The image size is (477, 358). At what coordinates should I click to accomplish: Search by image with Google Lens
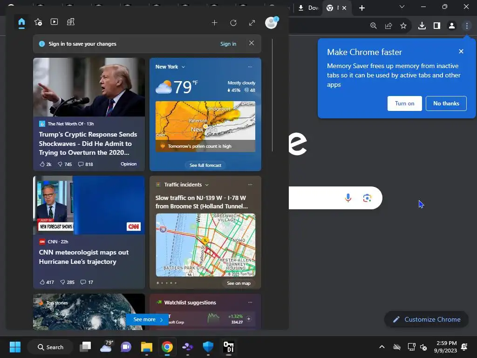click(367, 198)
